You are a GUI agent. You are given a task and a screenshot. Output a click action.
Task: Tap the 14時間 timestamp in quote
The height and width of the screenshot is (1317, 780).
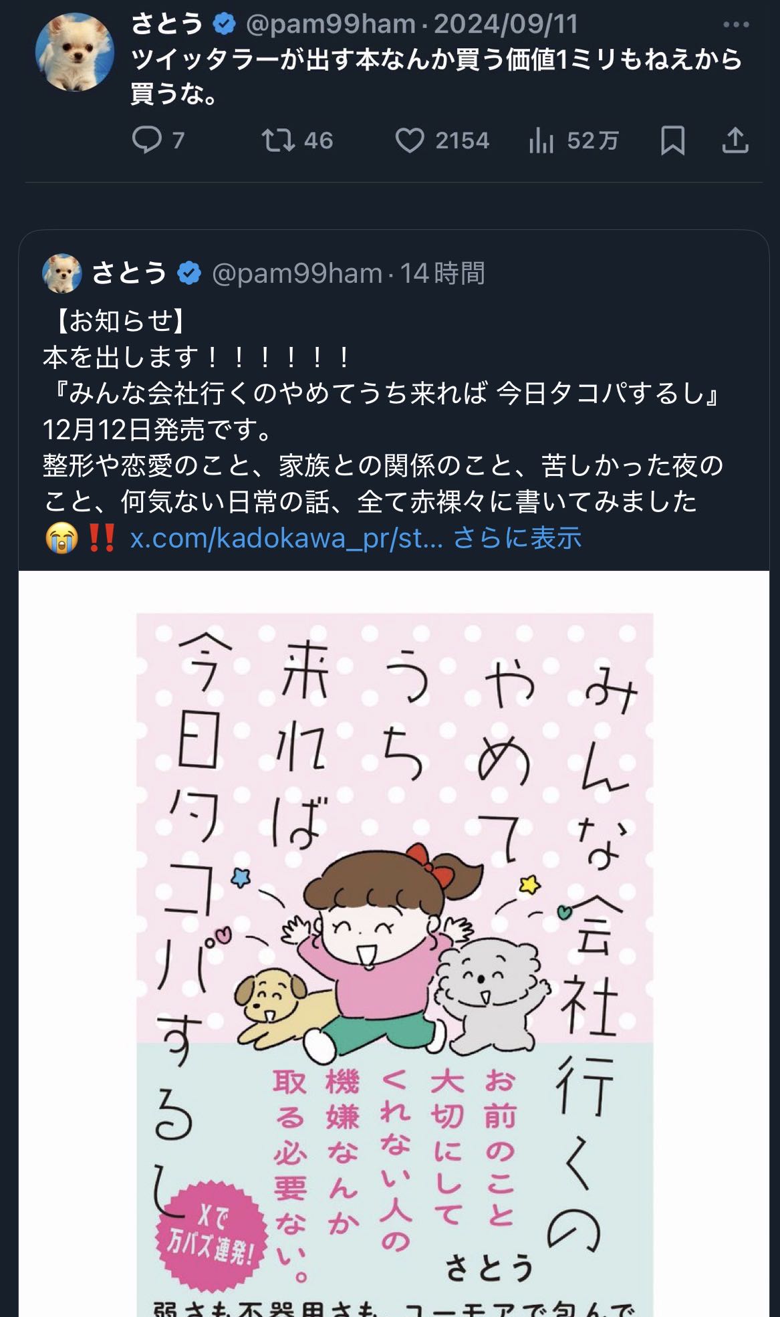point(442,273)
